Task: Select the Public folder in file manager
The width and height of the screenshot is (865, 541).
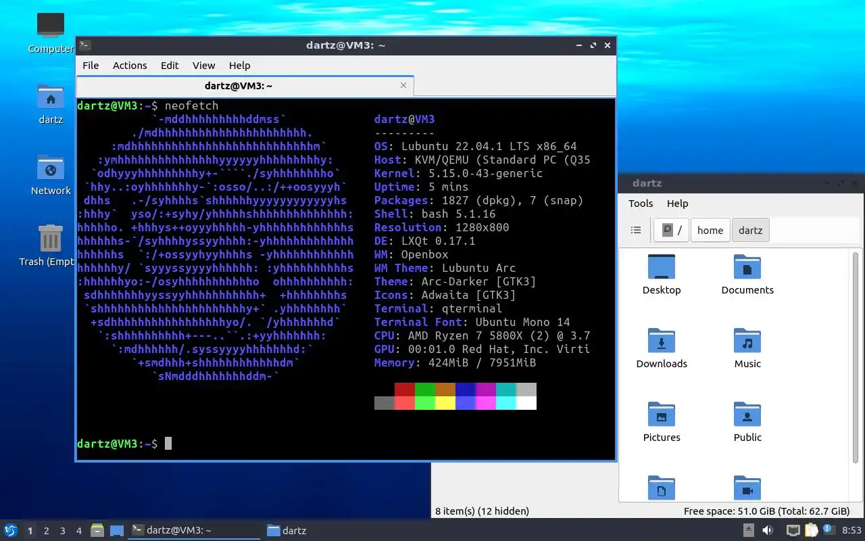Action: click(x=747, y=423)
